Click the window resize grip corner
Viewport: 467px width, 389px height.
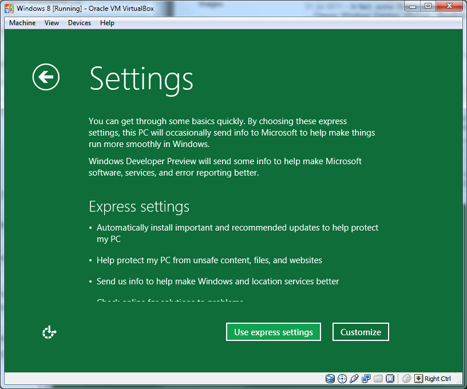(460, 381)
